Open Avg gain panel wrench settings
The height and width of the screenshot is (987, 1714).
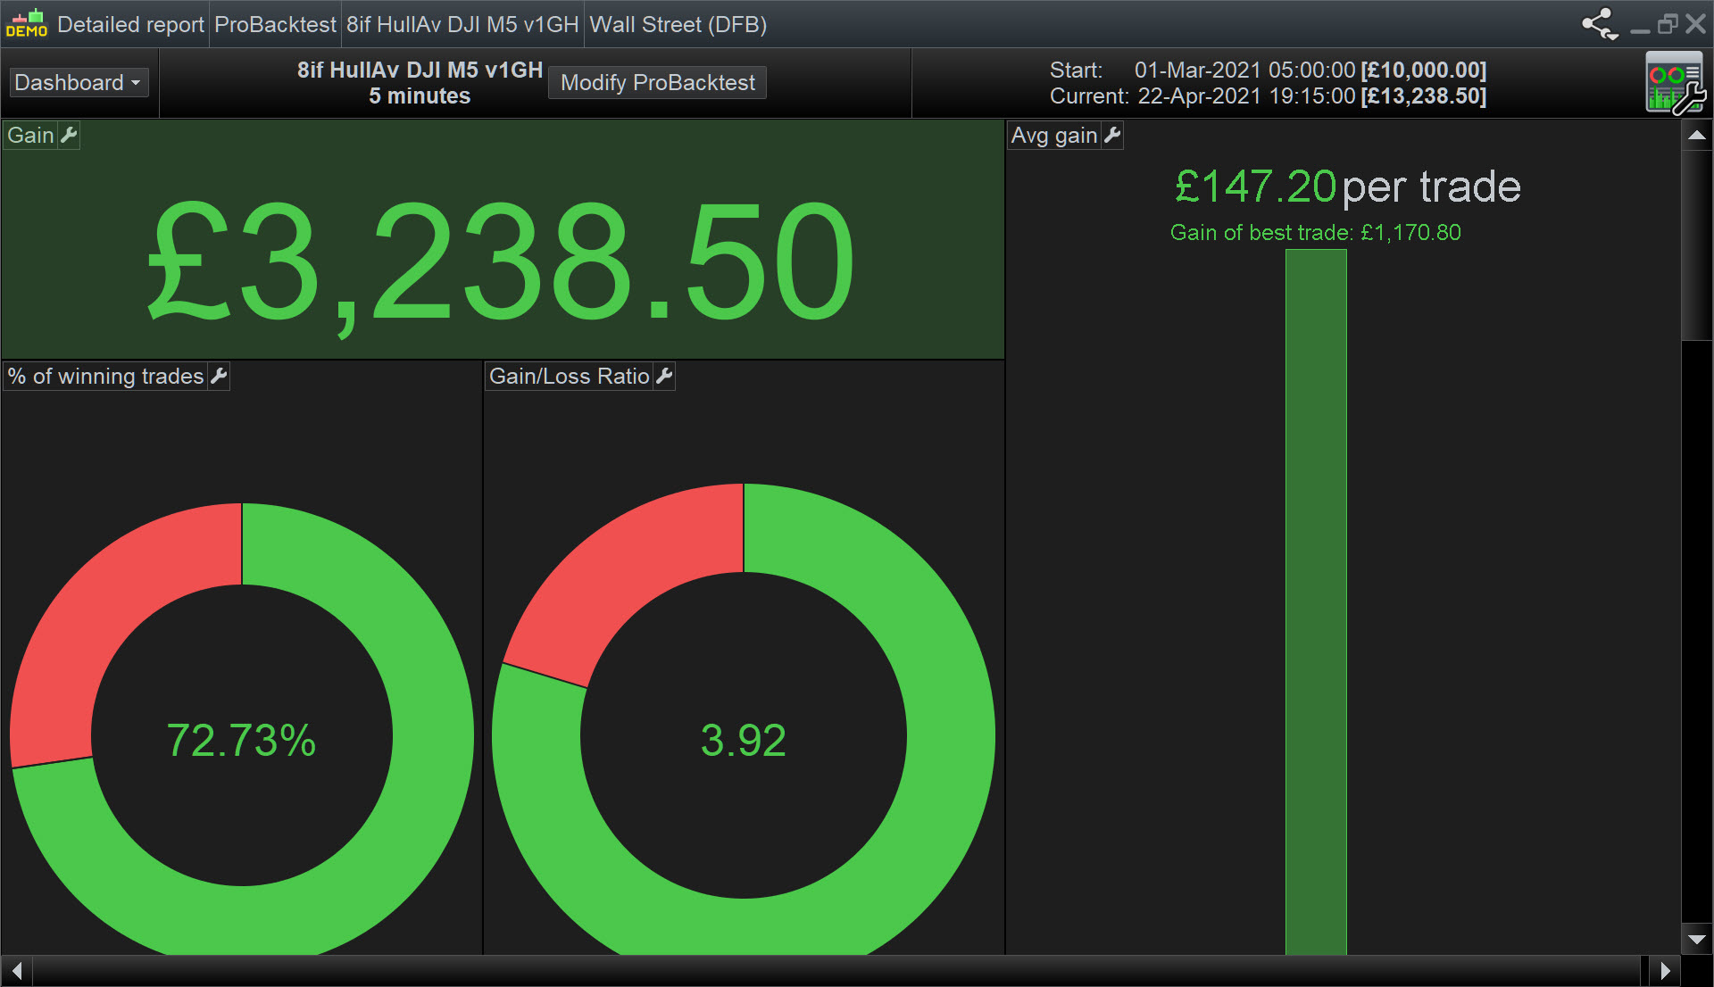tap(1112, 136)
